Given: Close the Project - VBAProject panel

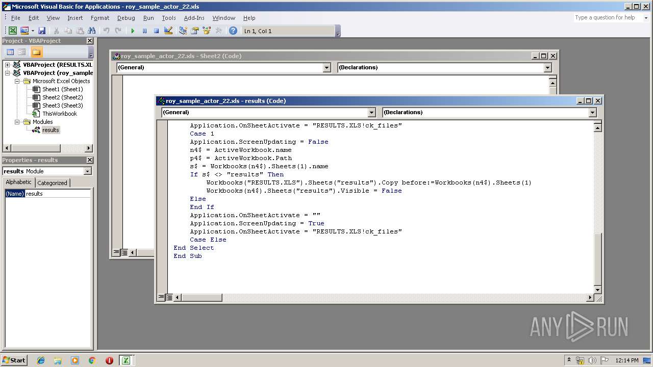Looking at the screenshot, I should tap(90, 41).
